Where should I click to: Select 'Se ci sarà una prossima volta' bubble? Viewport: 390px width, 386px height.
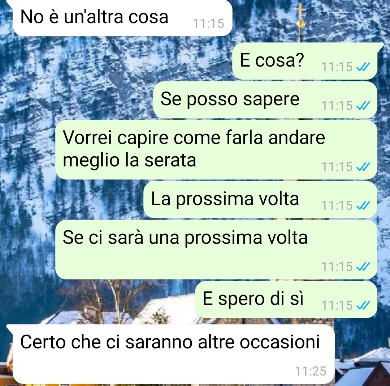[216, 250]
